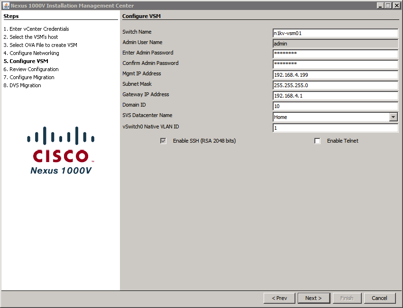
Task: Select step 4 Configure Networking
Action: (x=31, y=53)
